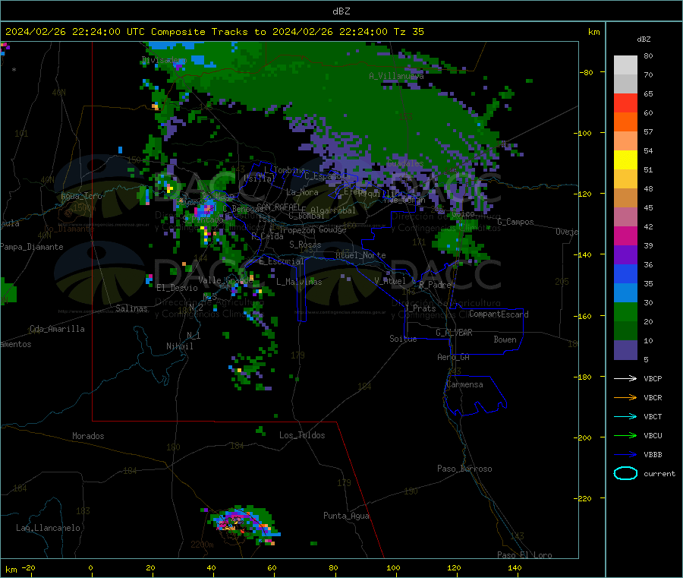Click the 'VBCT' legend label
The width and height of the screenshot is (683, 578).
653,416
